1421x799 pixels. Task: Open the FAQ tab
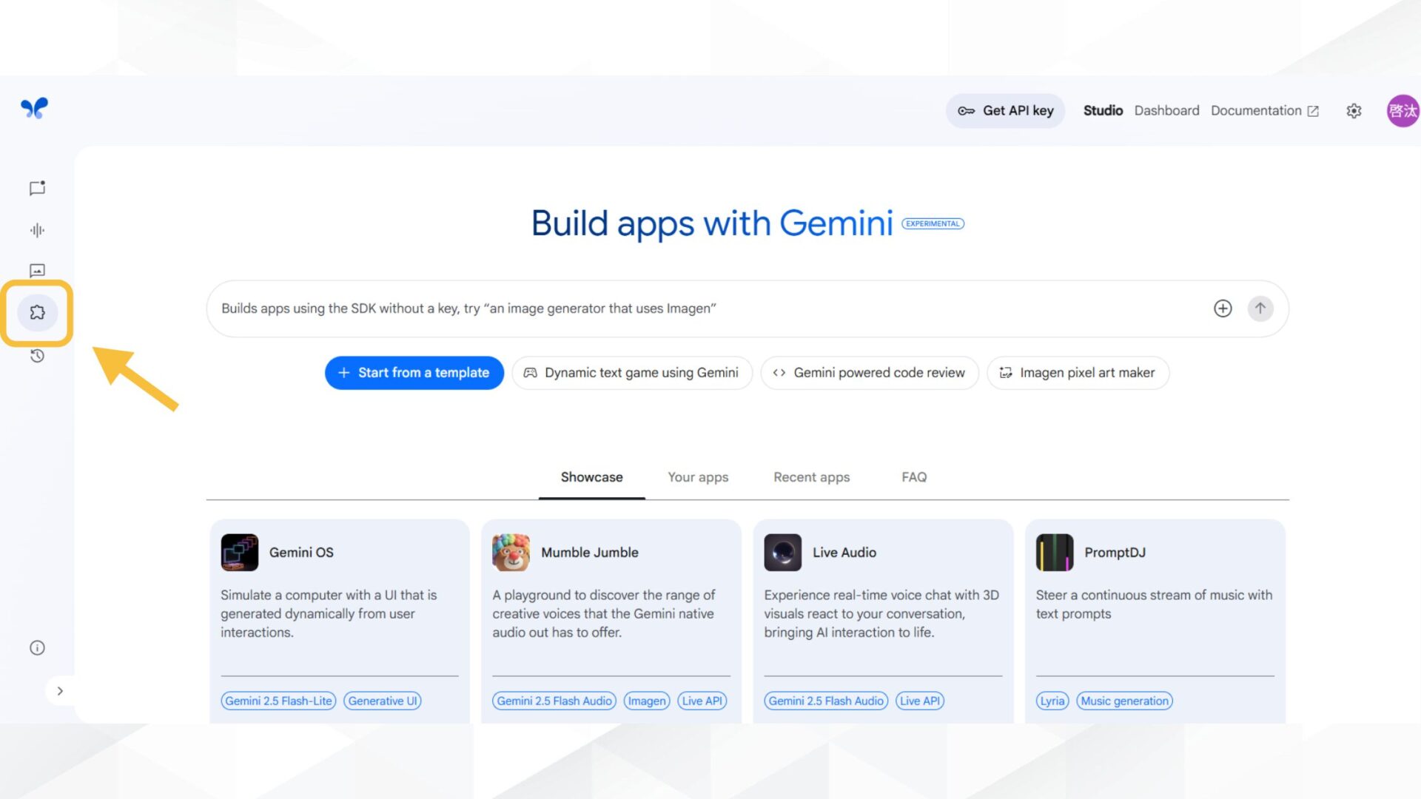click(913, 477)
